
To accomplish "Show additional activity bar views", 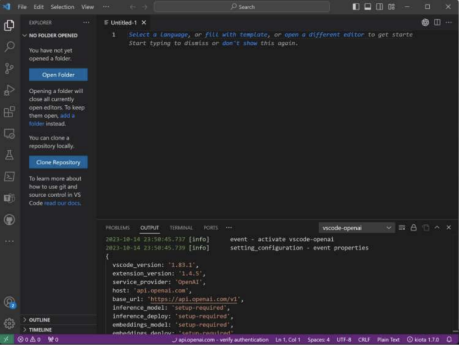I will pyautogui.click(x=10, y=242).
